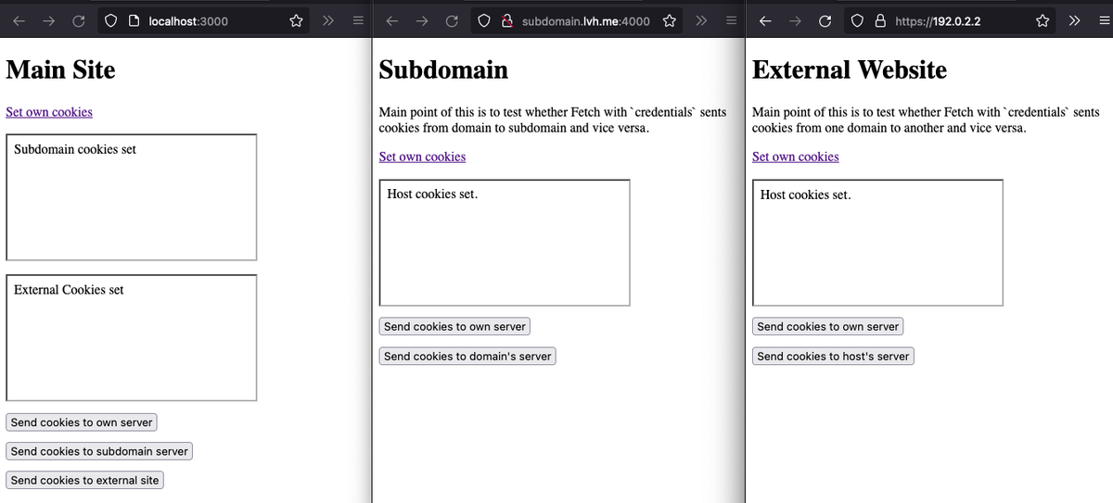1113x503 pixels.
Task: Reload the 192.0.2.2 external website
Action: pyautogui.click(x=825, y=20)
